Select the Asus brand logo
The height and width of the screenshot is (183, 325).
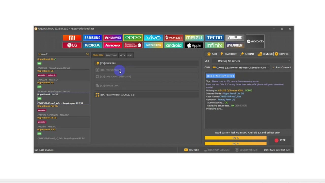(235, 38)
